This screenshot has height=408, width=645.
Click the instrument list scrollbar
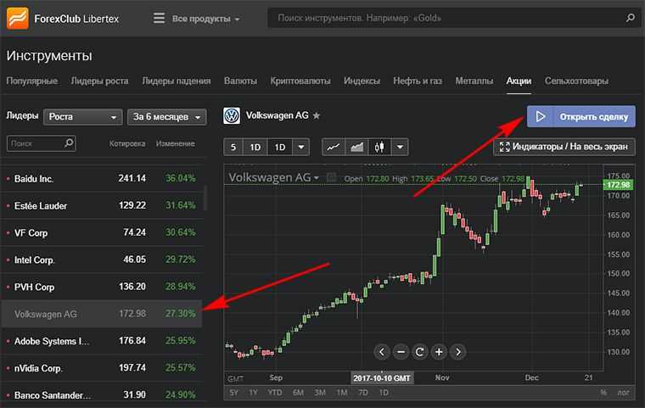(x=205, y=198)
